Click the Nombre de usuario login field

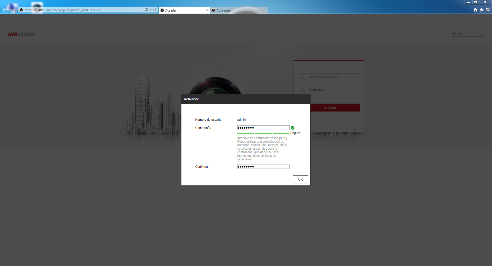click(x=329, y=77)
